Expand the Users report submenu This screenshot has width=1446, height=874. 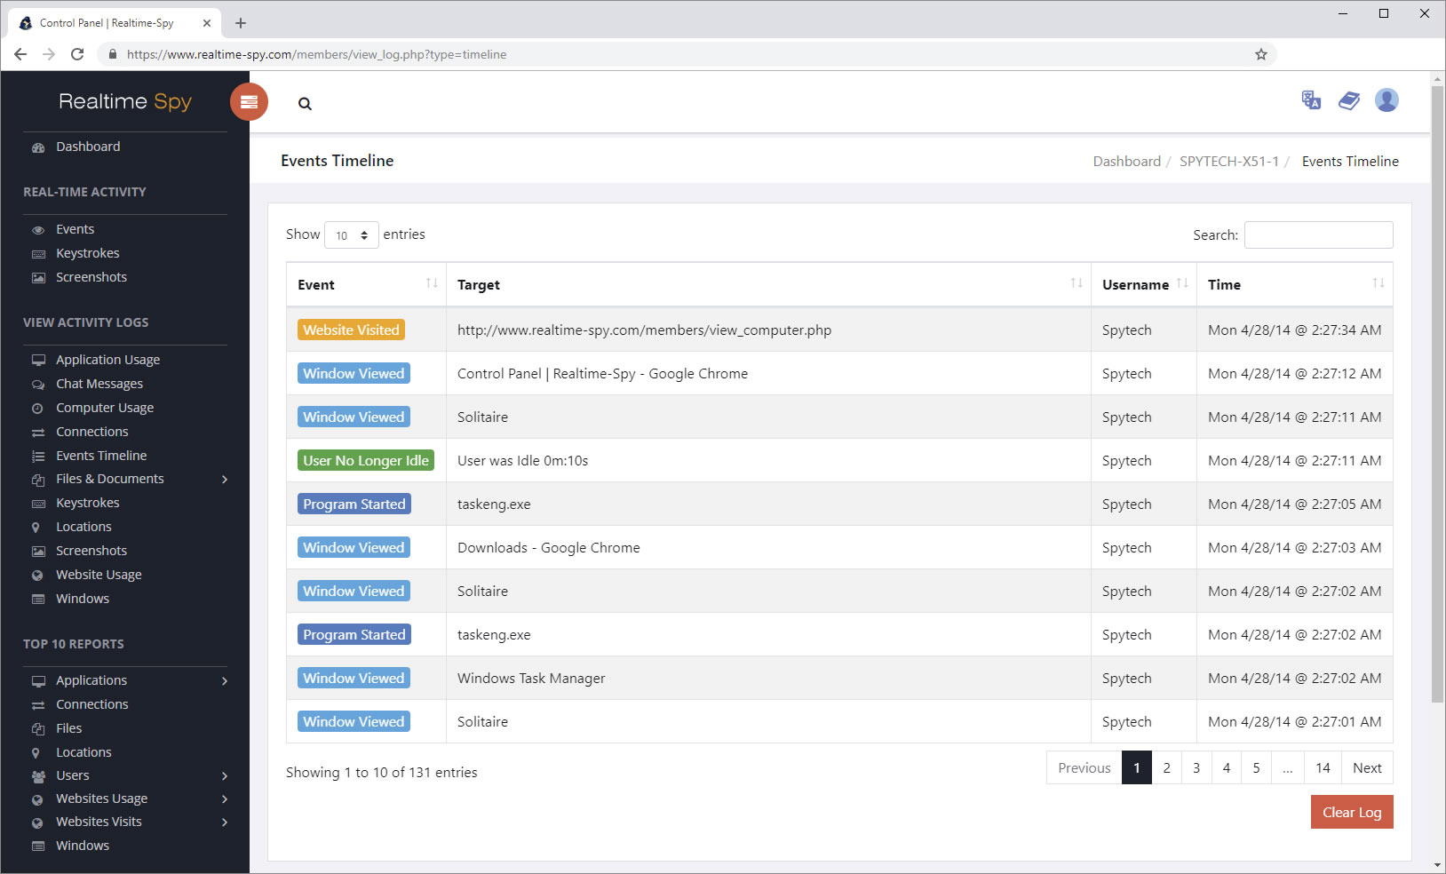click(225, 776)
